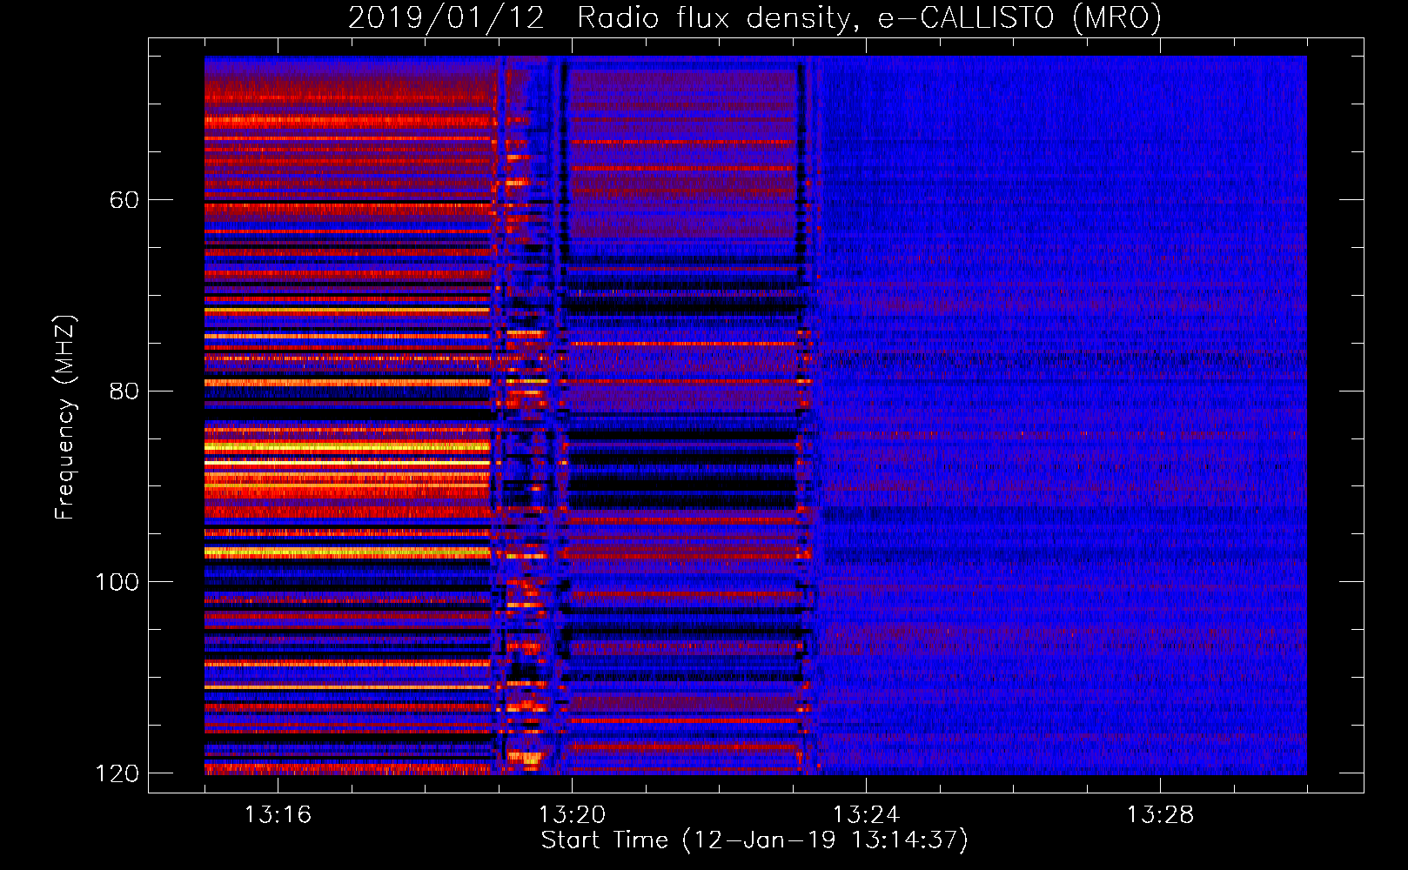Click the 80 frequency tick label
This screenshot has width=1408, height=870.
click(124, 391)
